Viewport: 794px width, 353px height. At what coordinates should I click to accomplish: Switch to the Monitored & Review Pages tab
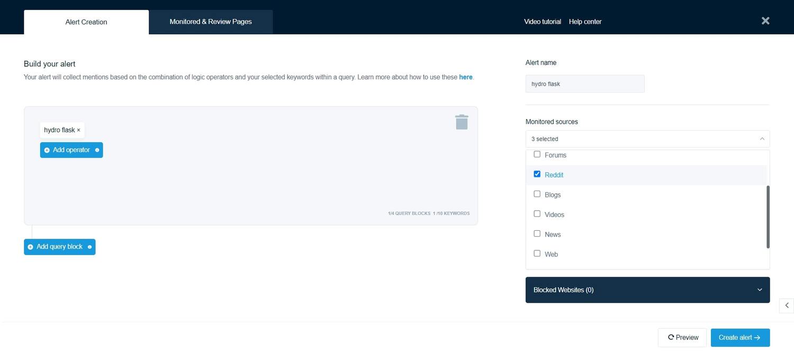[x=210, y=22]
